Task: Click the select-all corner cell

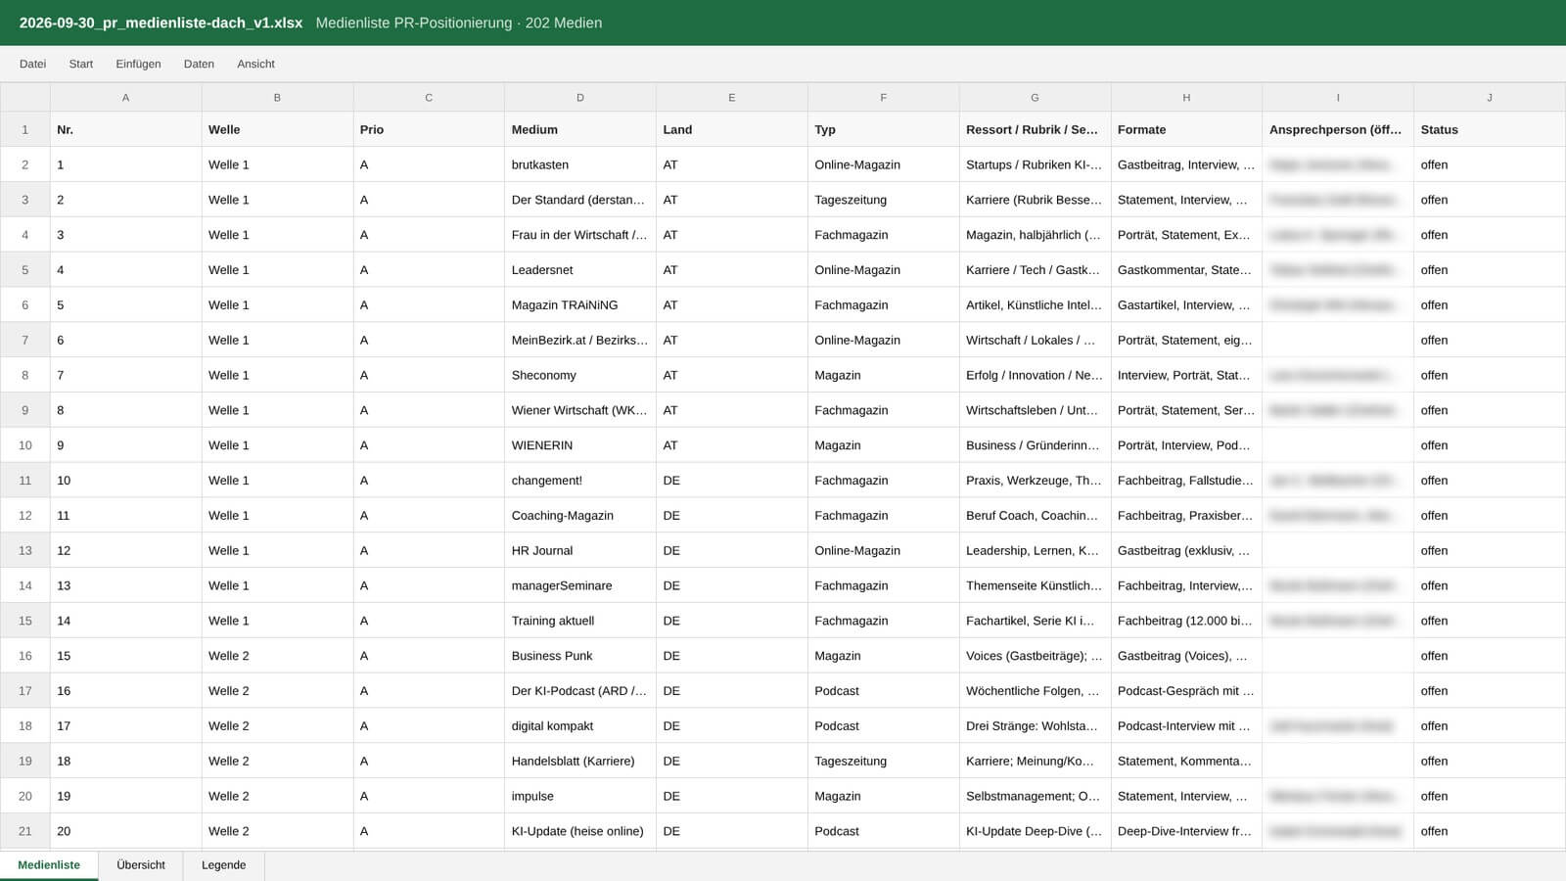Action: [x=25, y=98]
